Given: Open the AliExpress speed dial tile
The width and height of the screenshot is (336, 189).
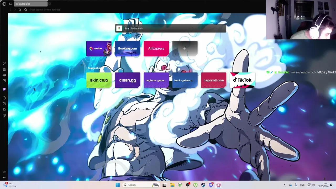Looking at the screenshot, I should 156,49.
